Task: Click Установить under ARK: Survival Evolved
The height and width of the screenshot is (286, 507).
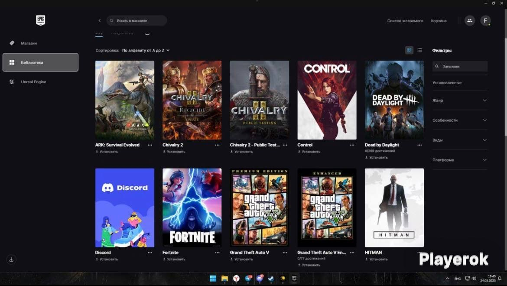Action: pyautogui.click(x=107, y=152)
